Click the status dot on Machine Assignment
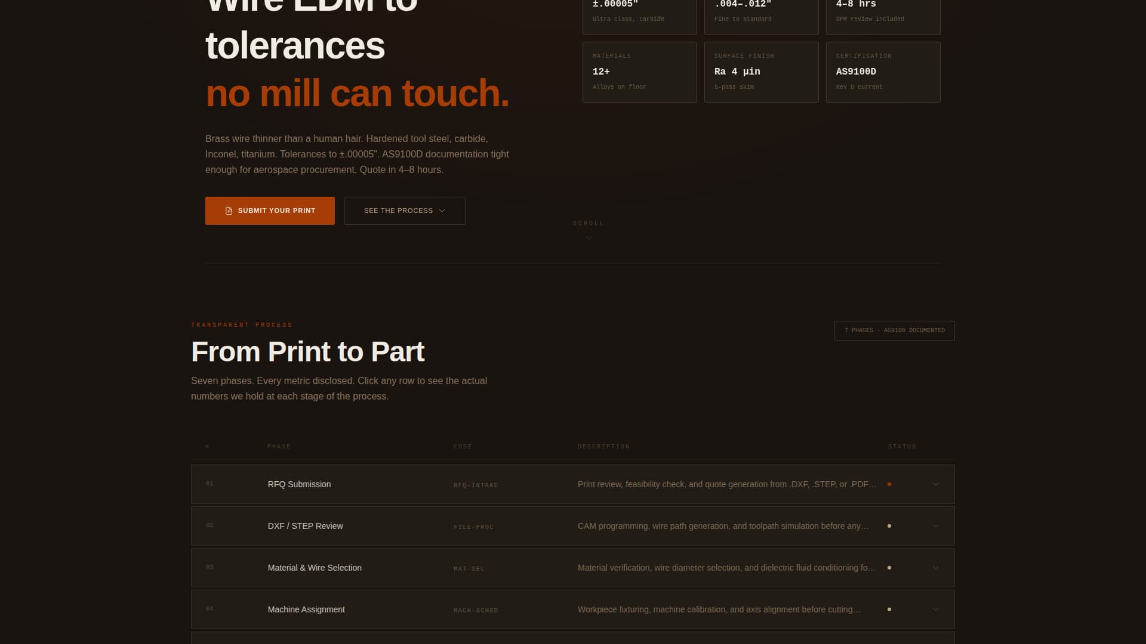Viewport: 1146px width, 644px height. tap(890, 609)
